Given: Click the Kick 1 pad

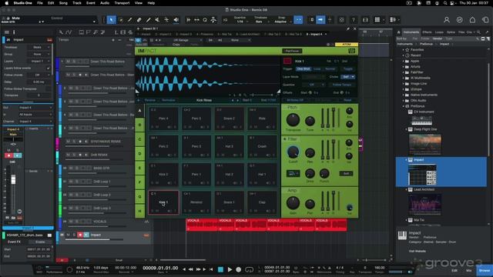Looking at the screenshot, I should (163, 202).
